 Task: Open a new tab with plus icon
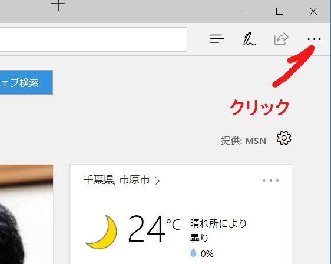click(58, 5)
